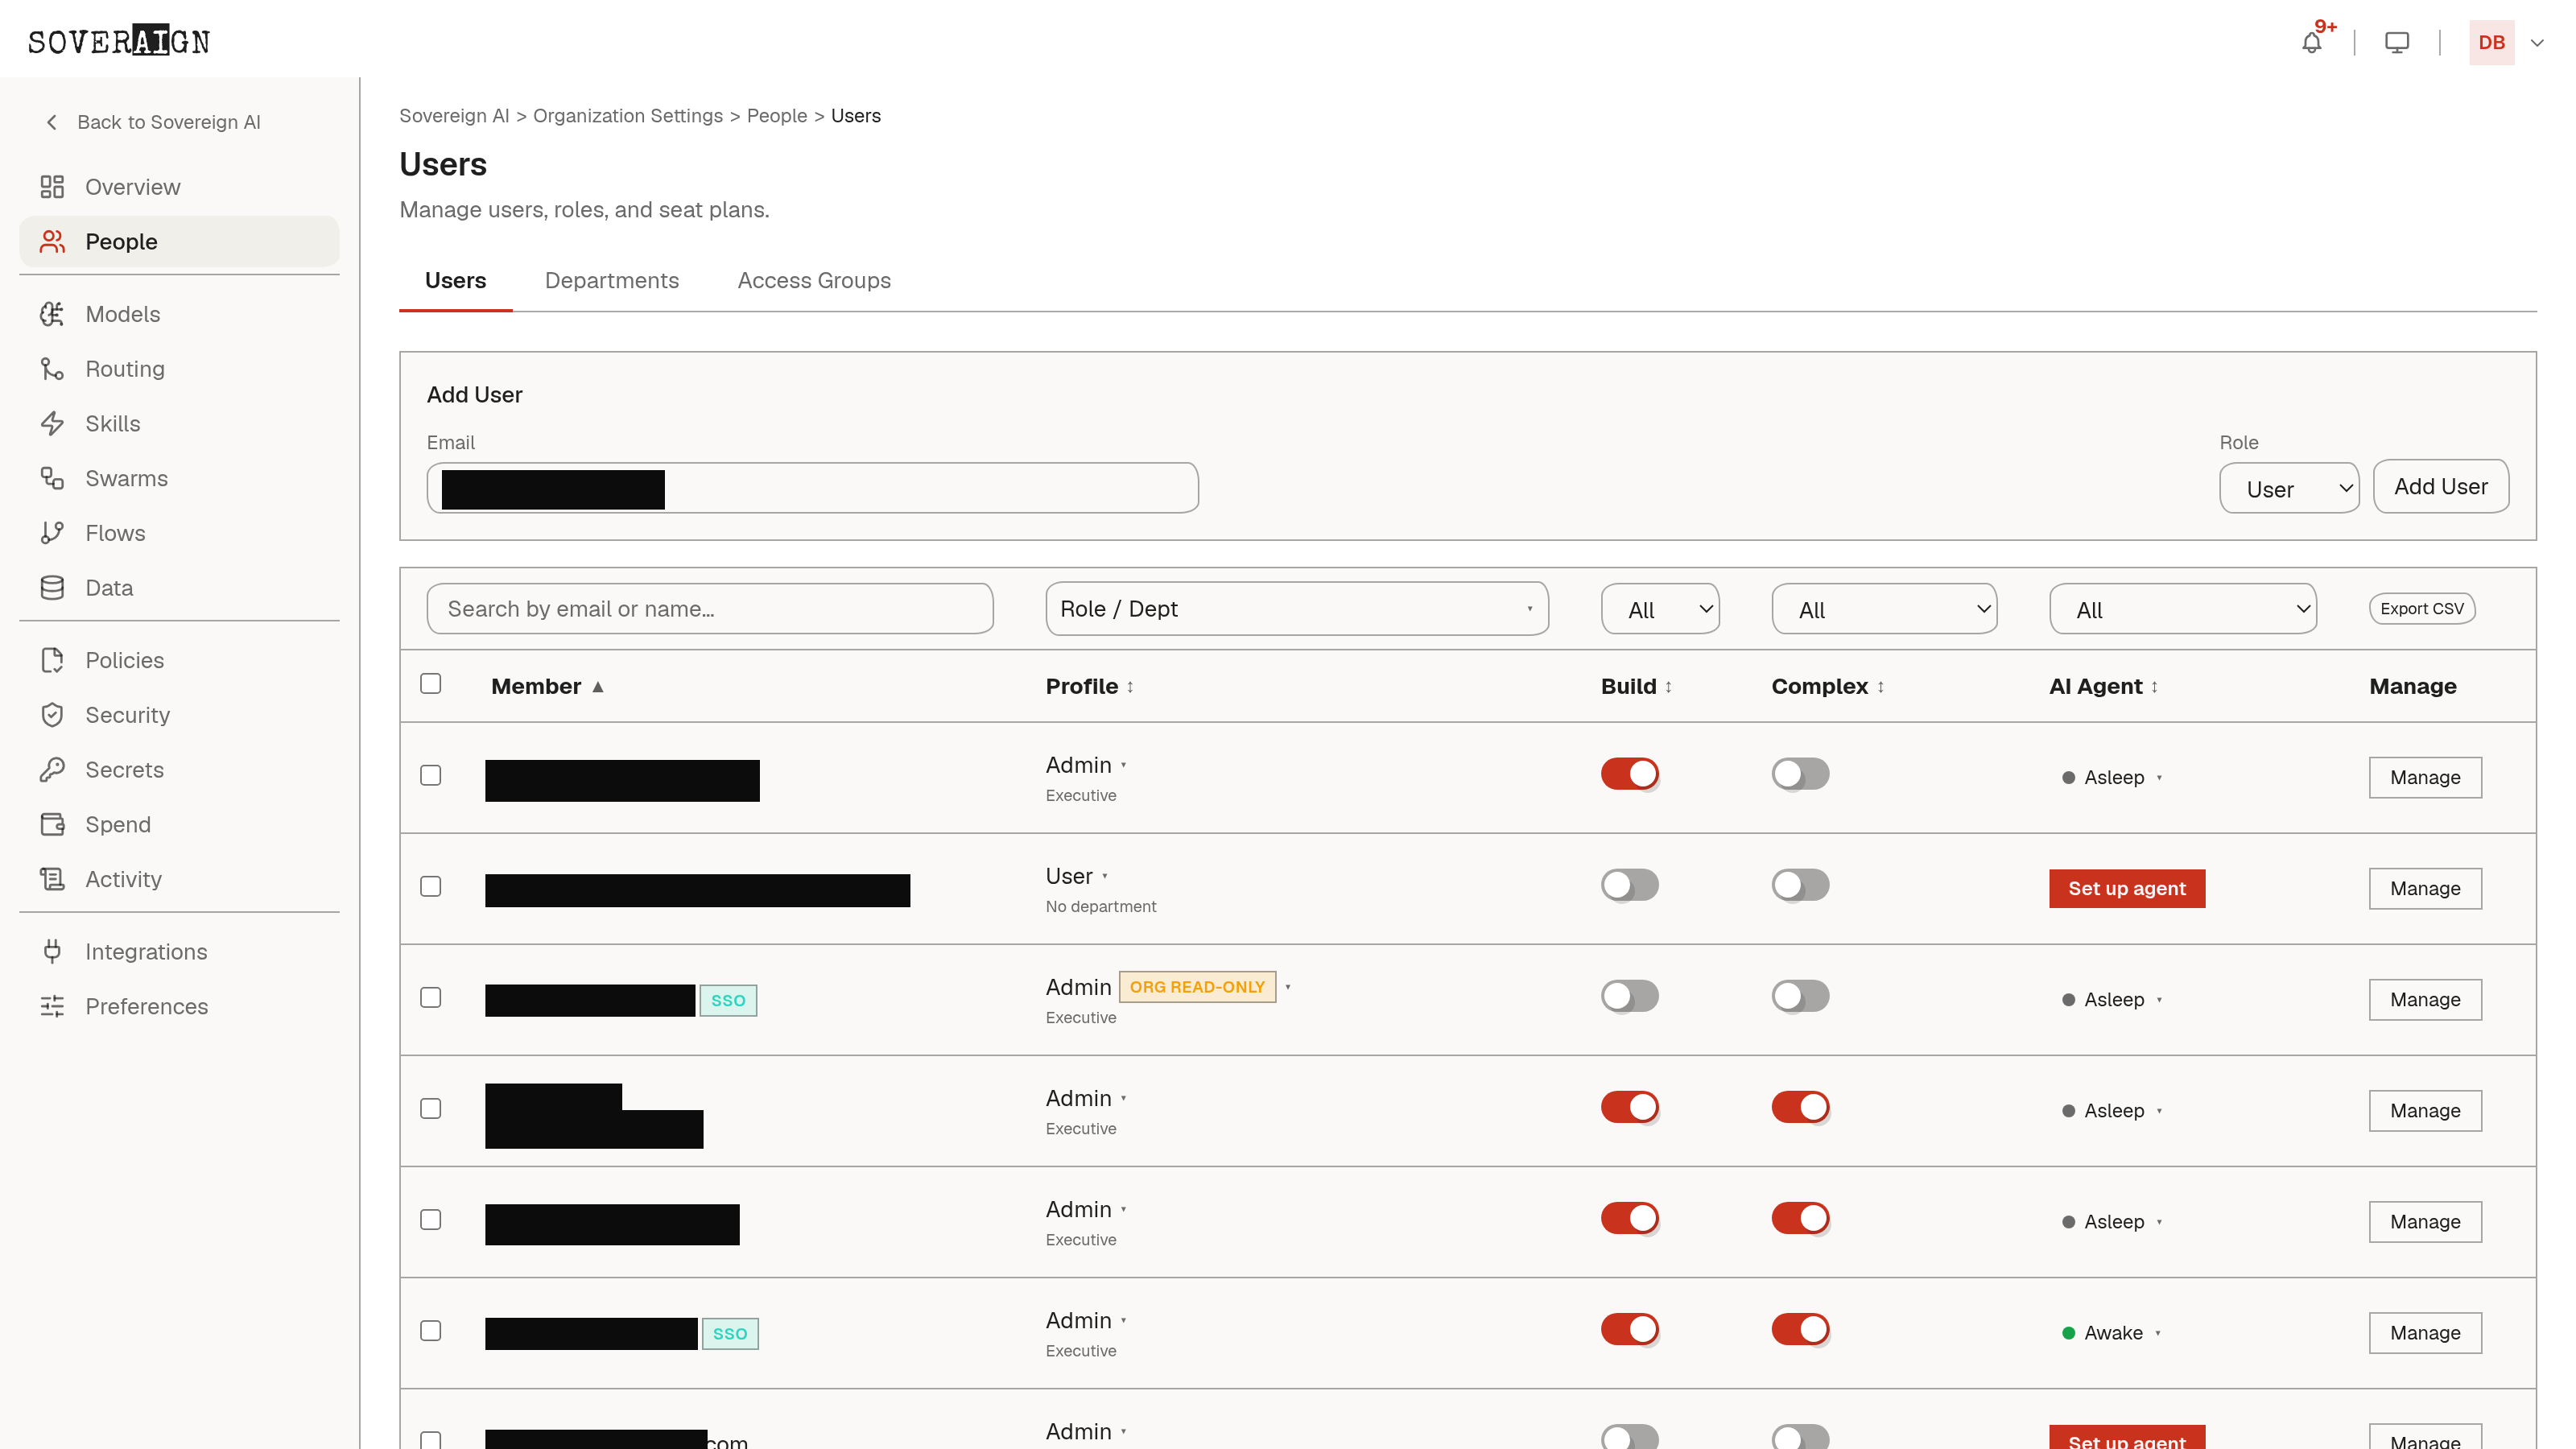The height and width of the screenshot is (1449, 2576).
Task: Open the Role dropdown set to User
Action: coord(2289,488)
